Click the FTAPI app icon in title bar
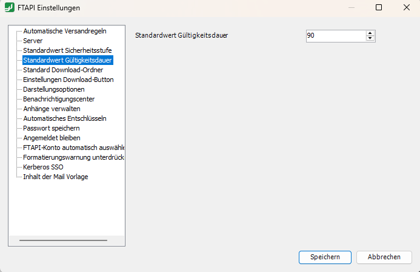The height and width of the screenshot is (272, 420). (x=9, y=7)
